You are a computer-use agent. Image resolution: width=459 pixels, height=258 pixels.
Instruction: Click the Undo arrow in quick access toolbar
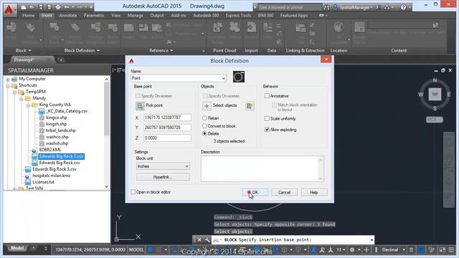67,7
